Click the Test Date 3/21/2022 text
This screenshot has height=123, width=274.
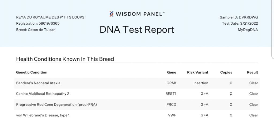point(240,24)
